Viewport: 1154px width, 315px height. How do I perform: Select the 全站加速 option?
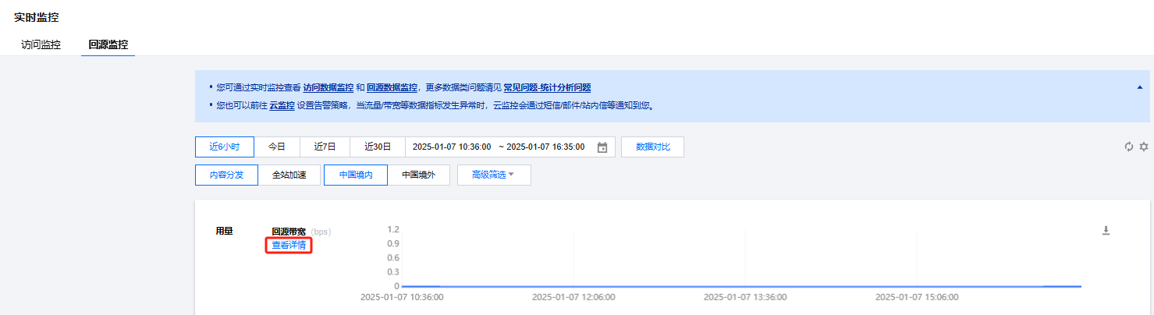click(x=289, y=175)
